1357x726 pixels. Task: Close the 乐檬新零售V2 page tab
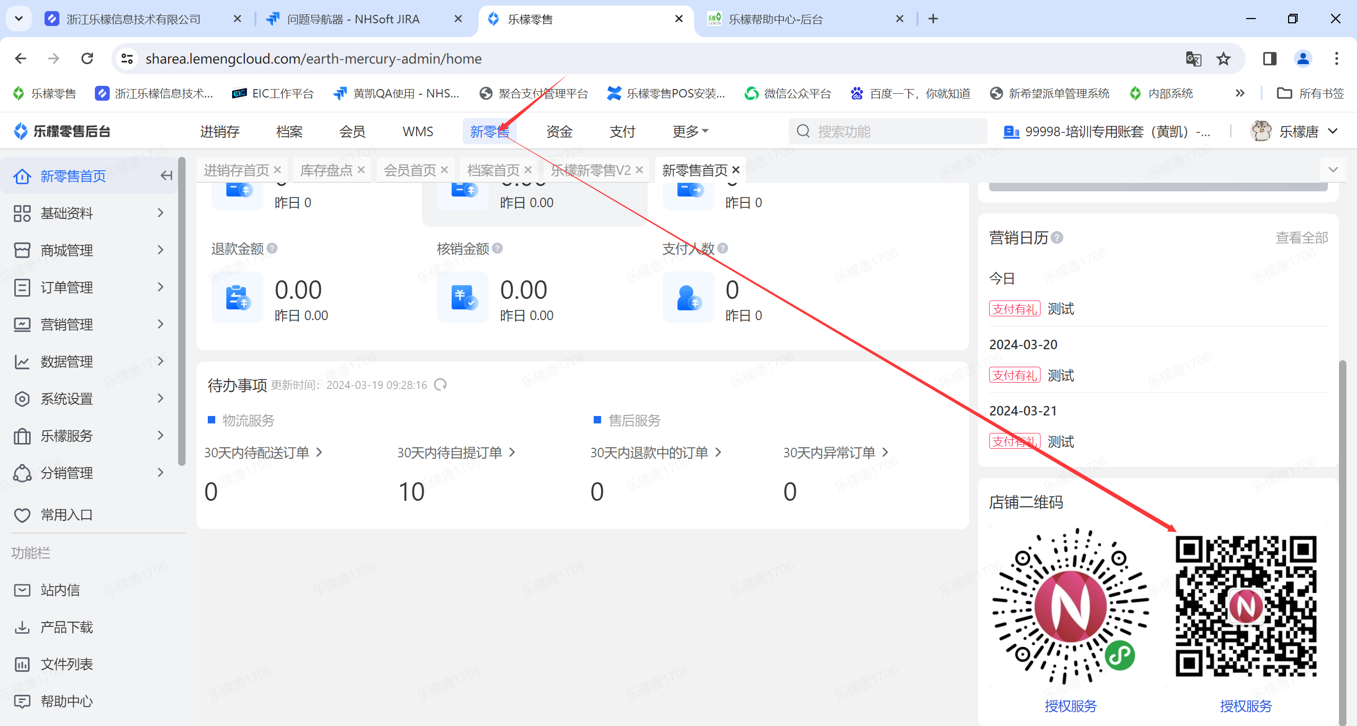tap(639, 170)
